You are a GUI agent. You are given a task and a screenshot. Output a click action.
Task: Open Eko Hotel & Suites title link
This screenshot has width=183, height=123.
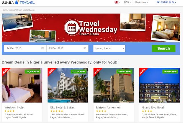point(62,107)
